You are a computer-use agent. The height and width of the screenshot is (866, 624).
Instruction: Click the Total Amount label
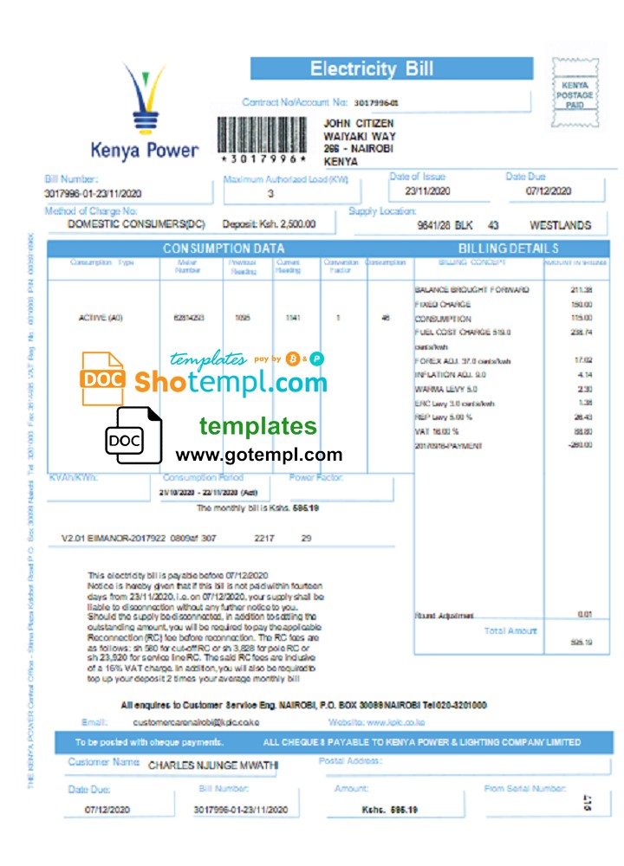(510, 630)
